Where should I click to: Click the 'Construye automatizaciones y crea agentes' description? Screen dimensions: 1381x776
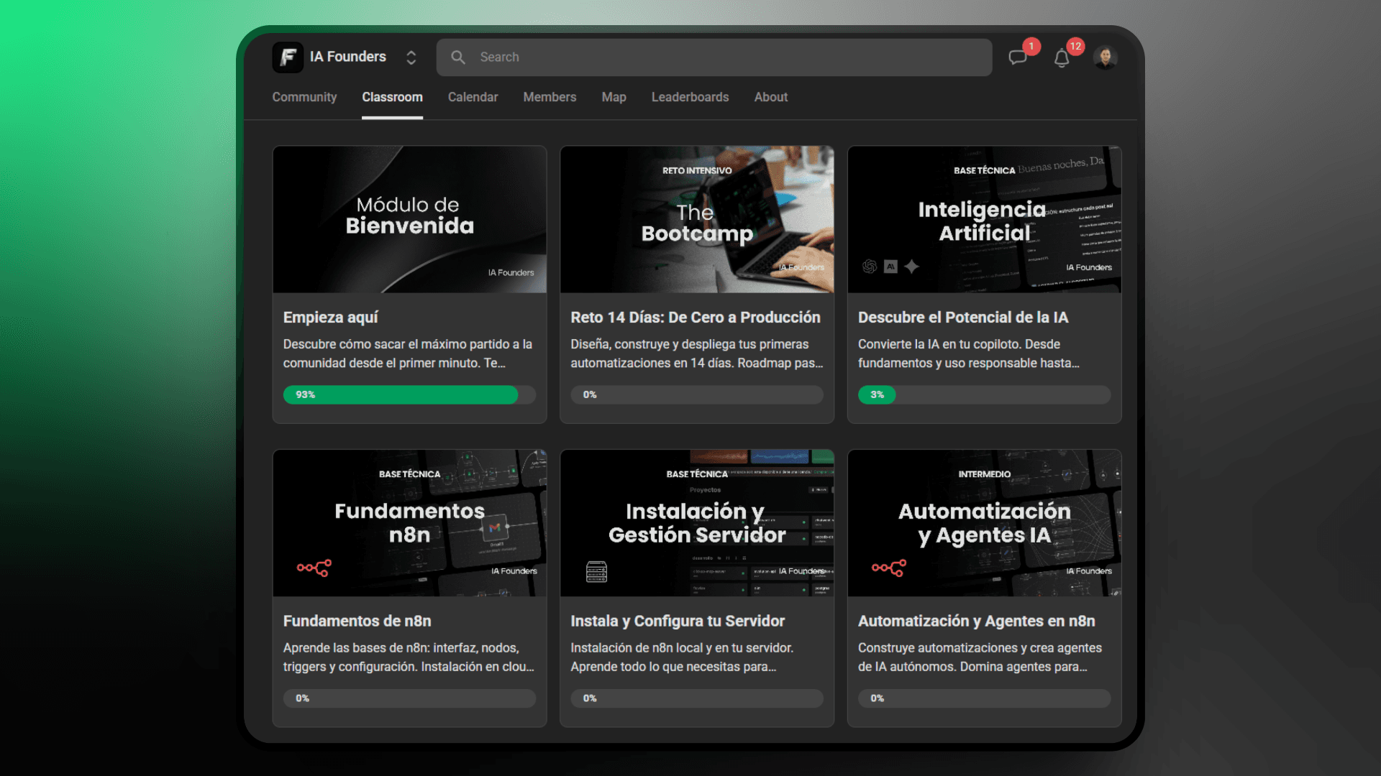[x=980, y=657]
